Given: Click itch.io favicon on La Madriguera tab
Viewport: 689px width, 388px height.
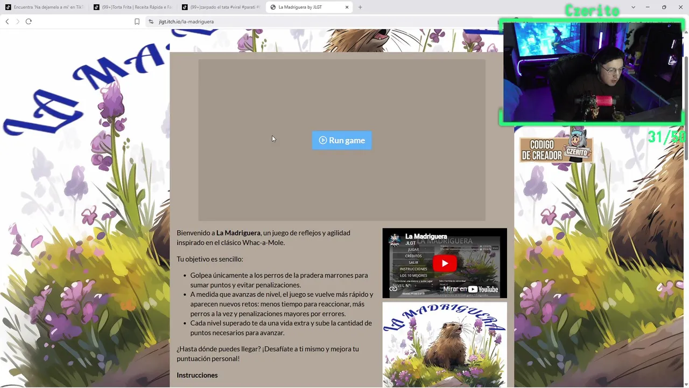Looking at the screenshot, I should (x=273, y=7).
